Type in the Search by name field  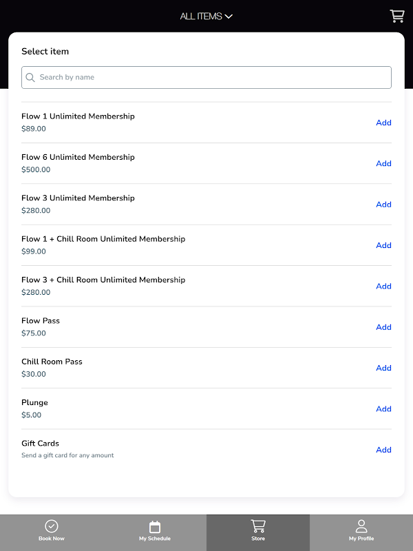(x=213, y=78)
